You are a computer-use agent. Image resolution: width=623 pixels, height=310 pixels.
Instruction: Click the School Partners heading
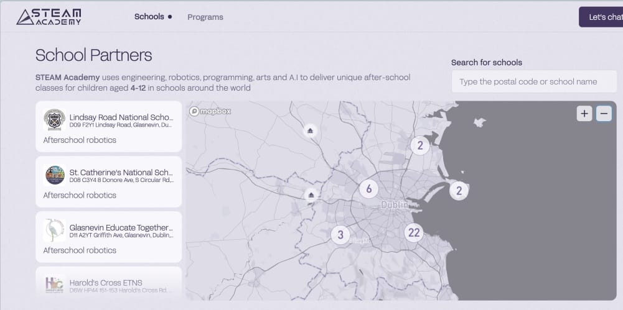[94, 55]
